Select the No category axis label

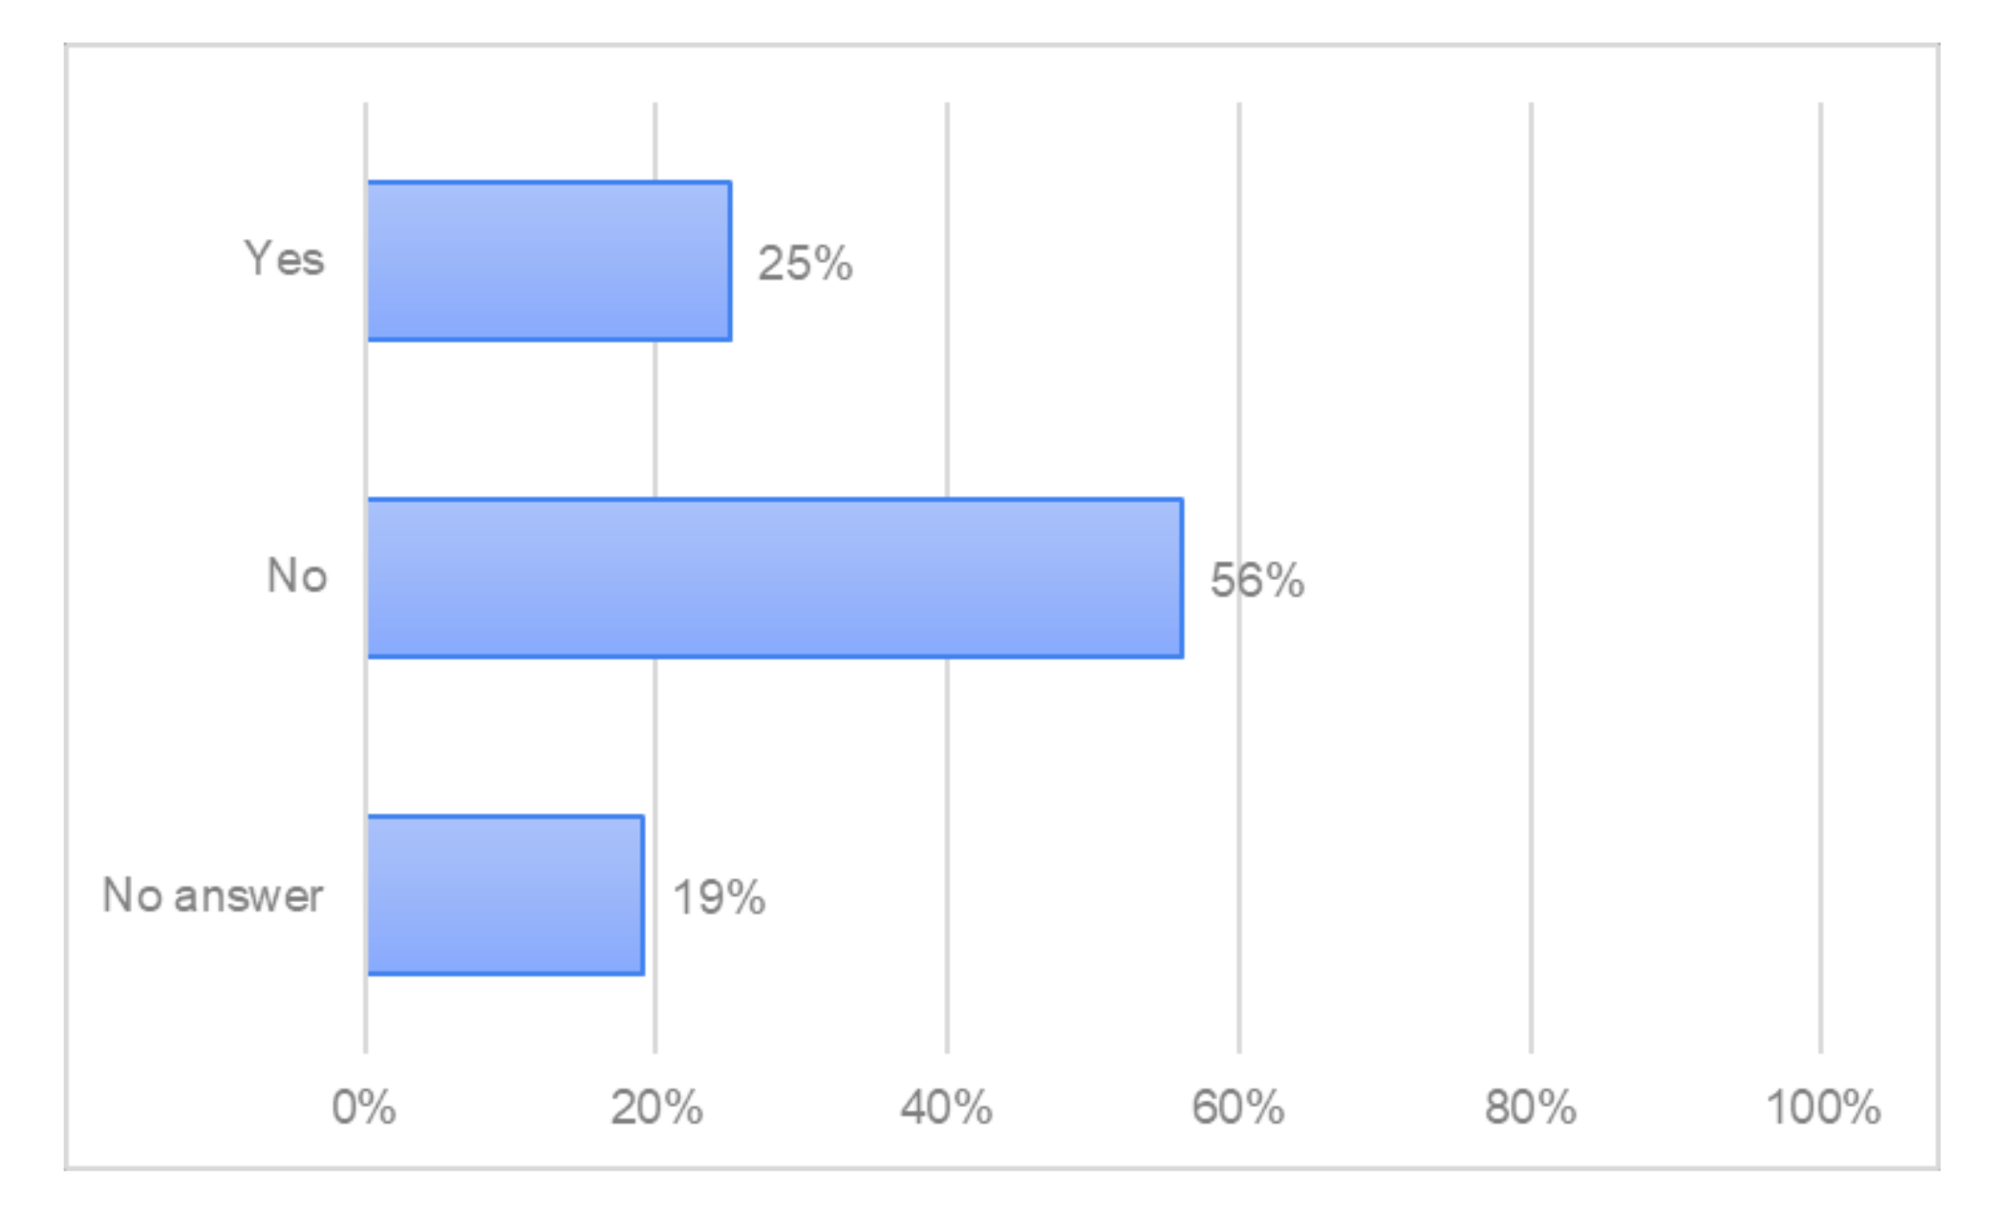pyautogui.click(x=296, y=576)
